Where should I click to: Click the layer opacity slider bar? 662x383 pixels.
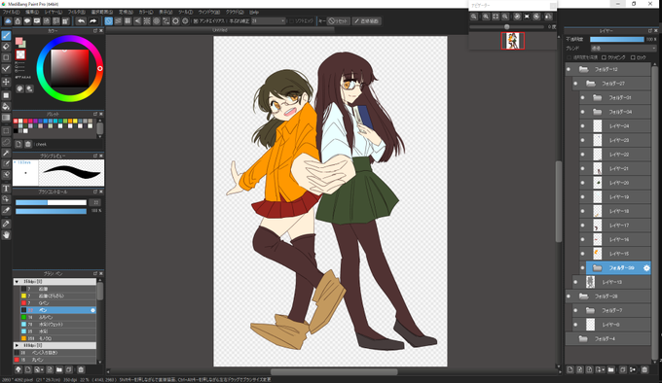coord(617,39)
